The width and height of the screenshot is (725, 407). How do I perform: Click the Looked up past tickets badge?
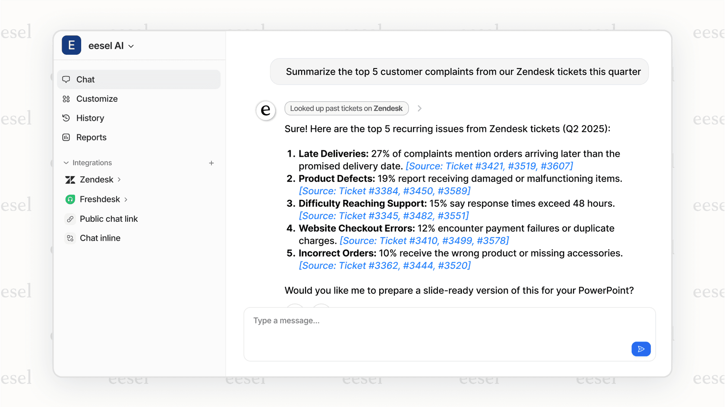[346, 109]
